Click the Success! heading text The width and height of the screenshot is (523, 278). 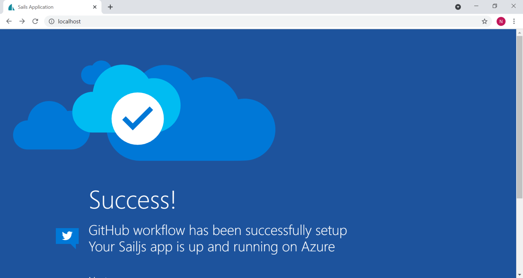(132, 200)
